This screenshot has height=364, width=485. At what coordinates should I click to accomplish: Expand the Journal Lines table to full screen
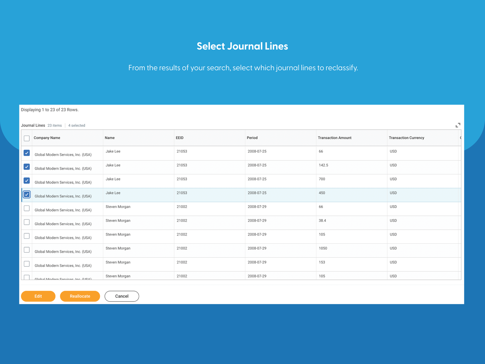(x=458, y=125)
